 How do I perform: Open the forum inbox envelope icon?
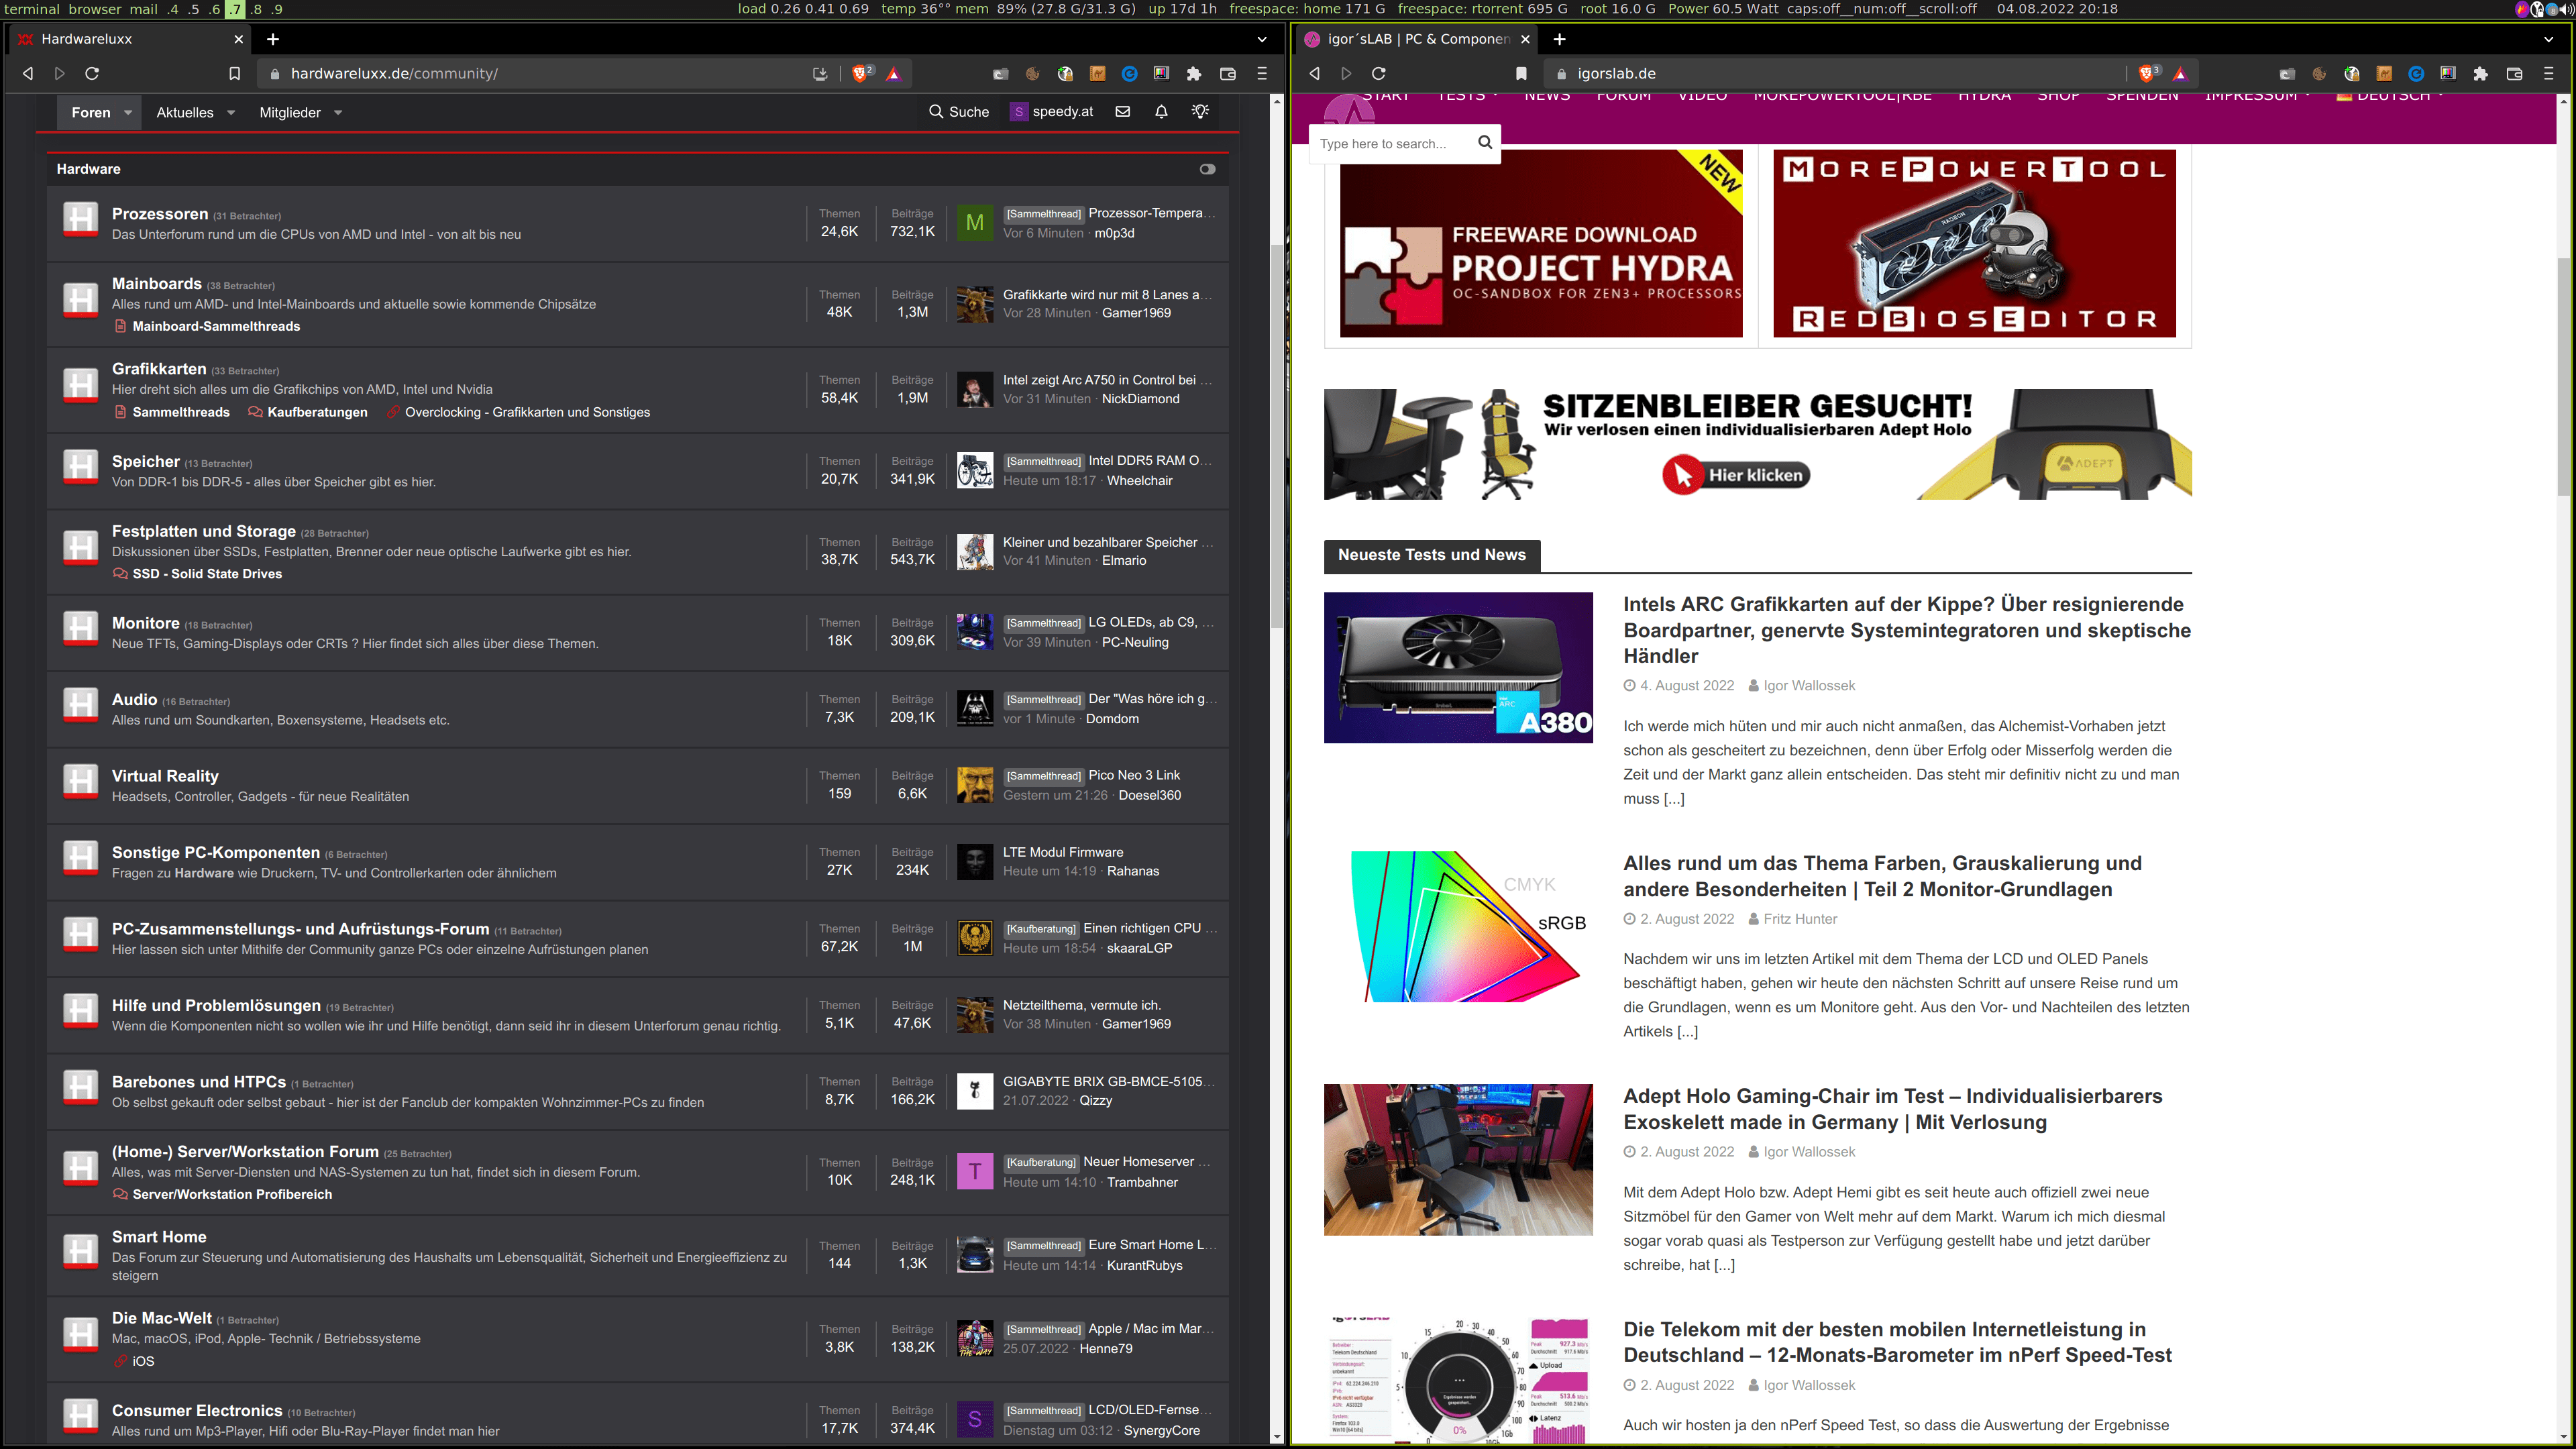coord(1123,112)
